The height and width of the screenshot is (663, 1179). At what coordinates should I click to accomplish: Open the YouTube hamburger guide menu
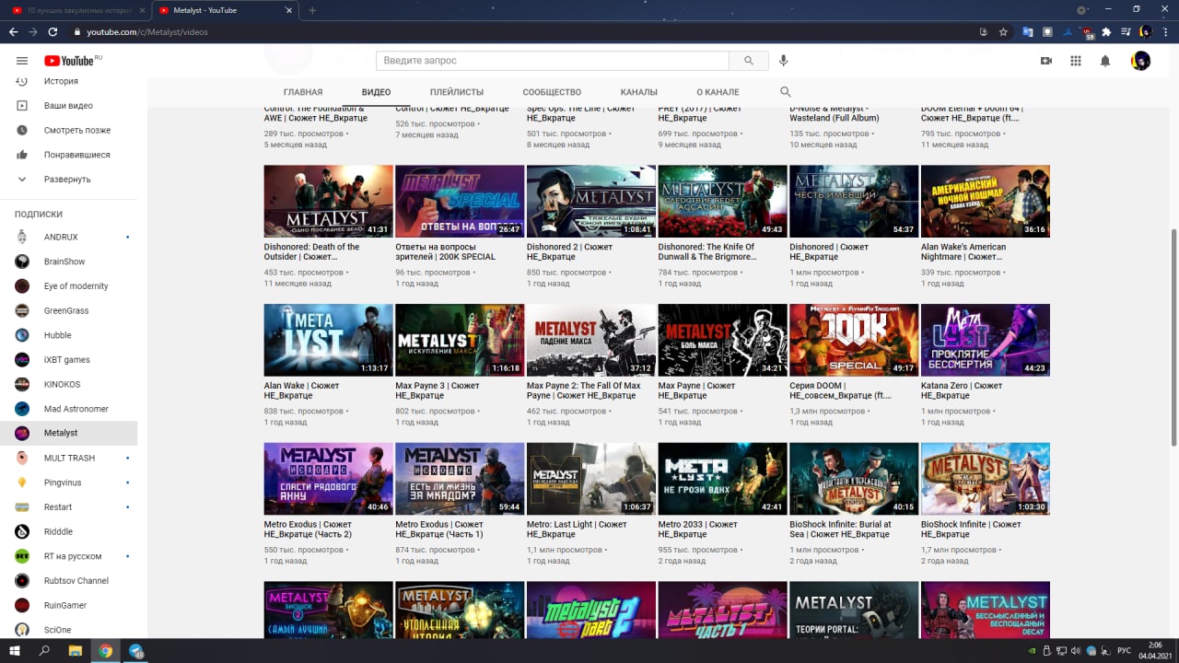(x=22, y=61)
